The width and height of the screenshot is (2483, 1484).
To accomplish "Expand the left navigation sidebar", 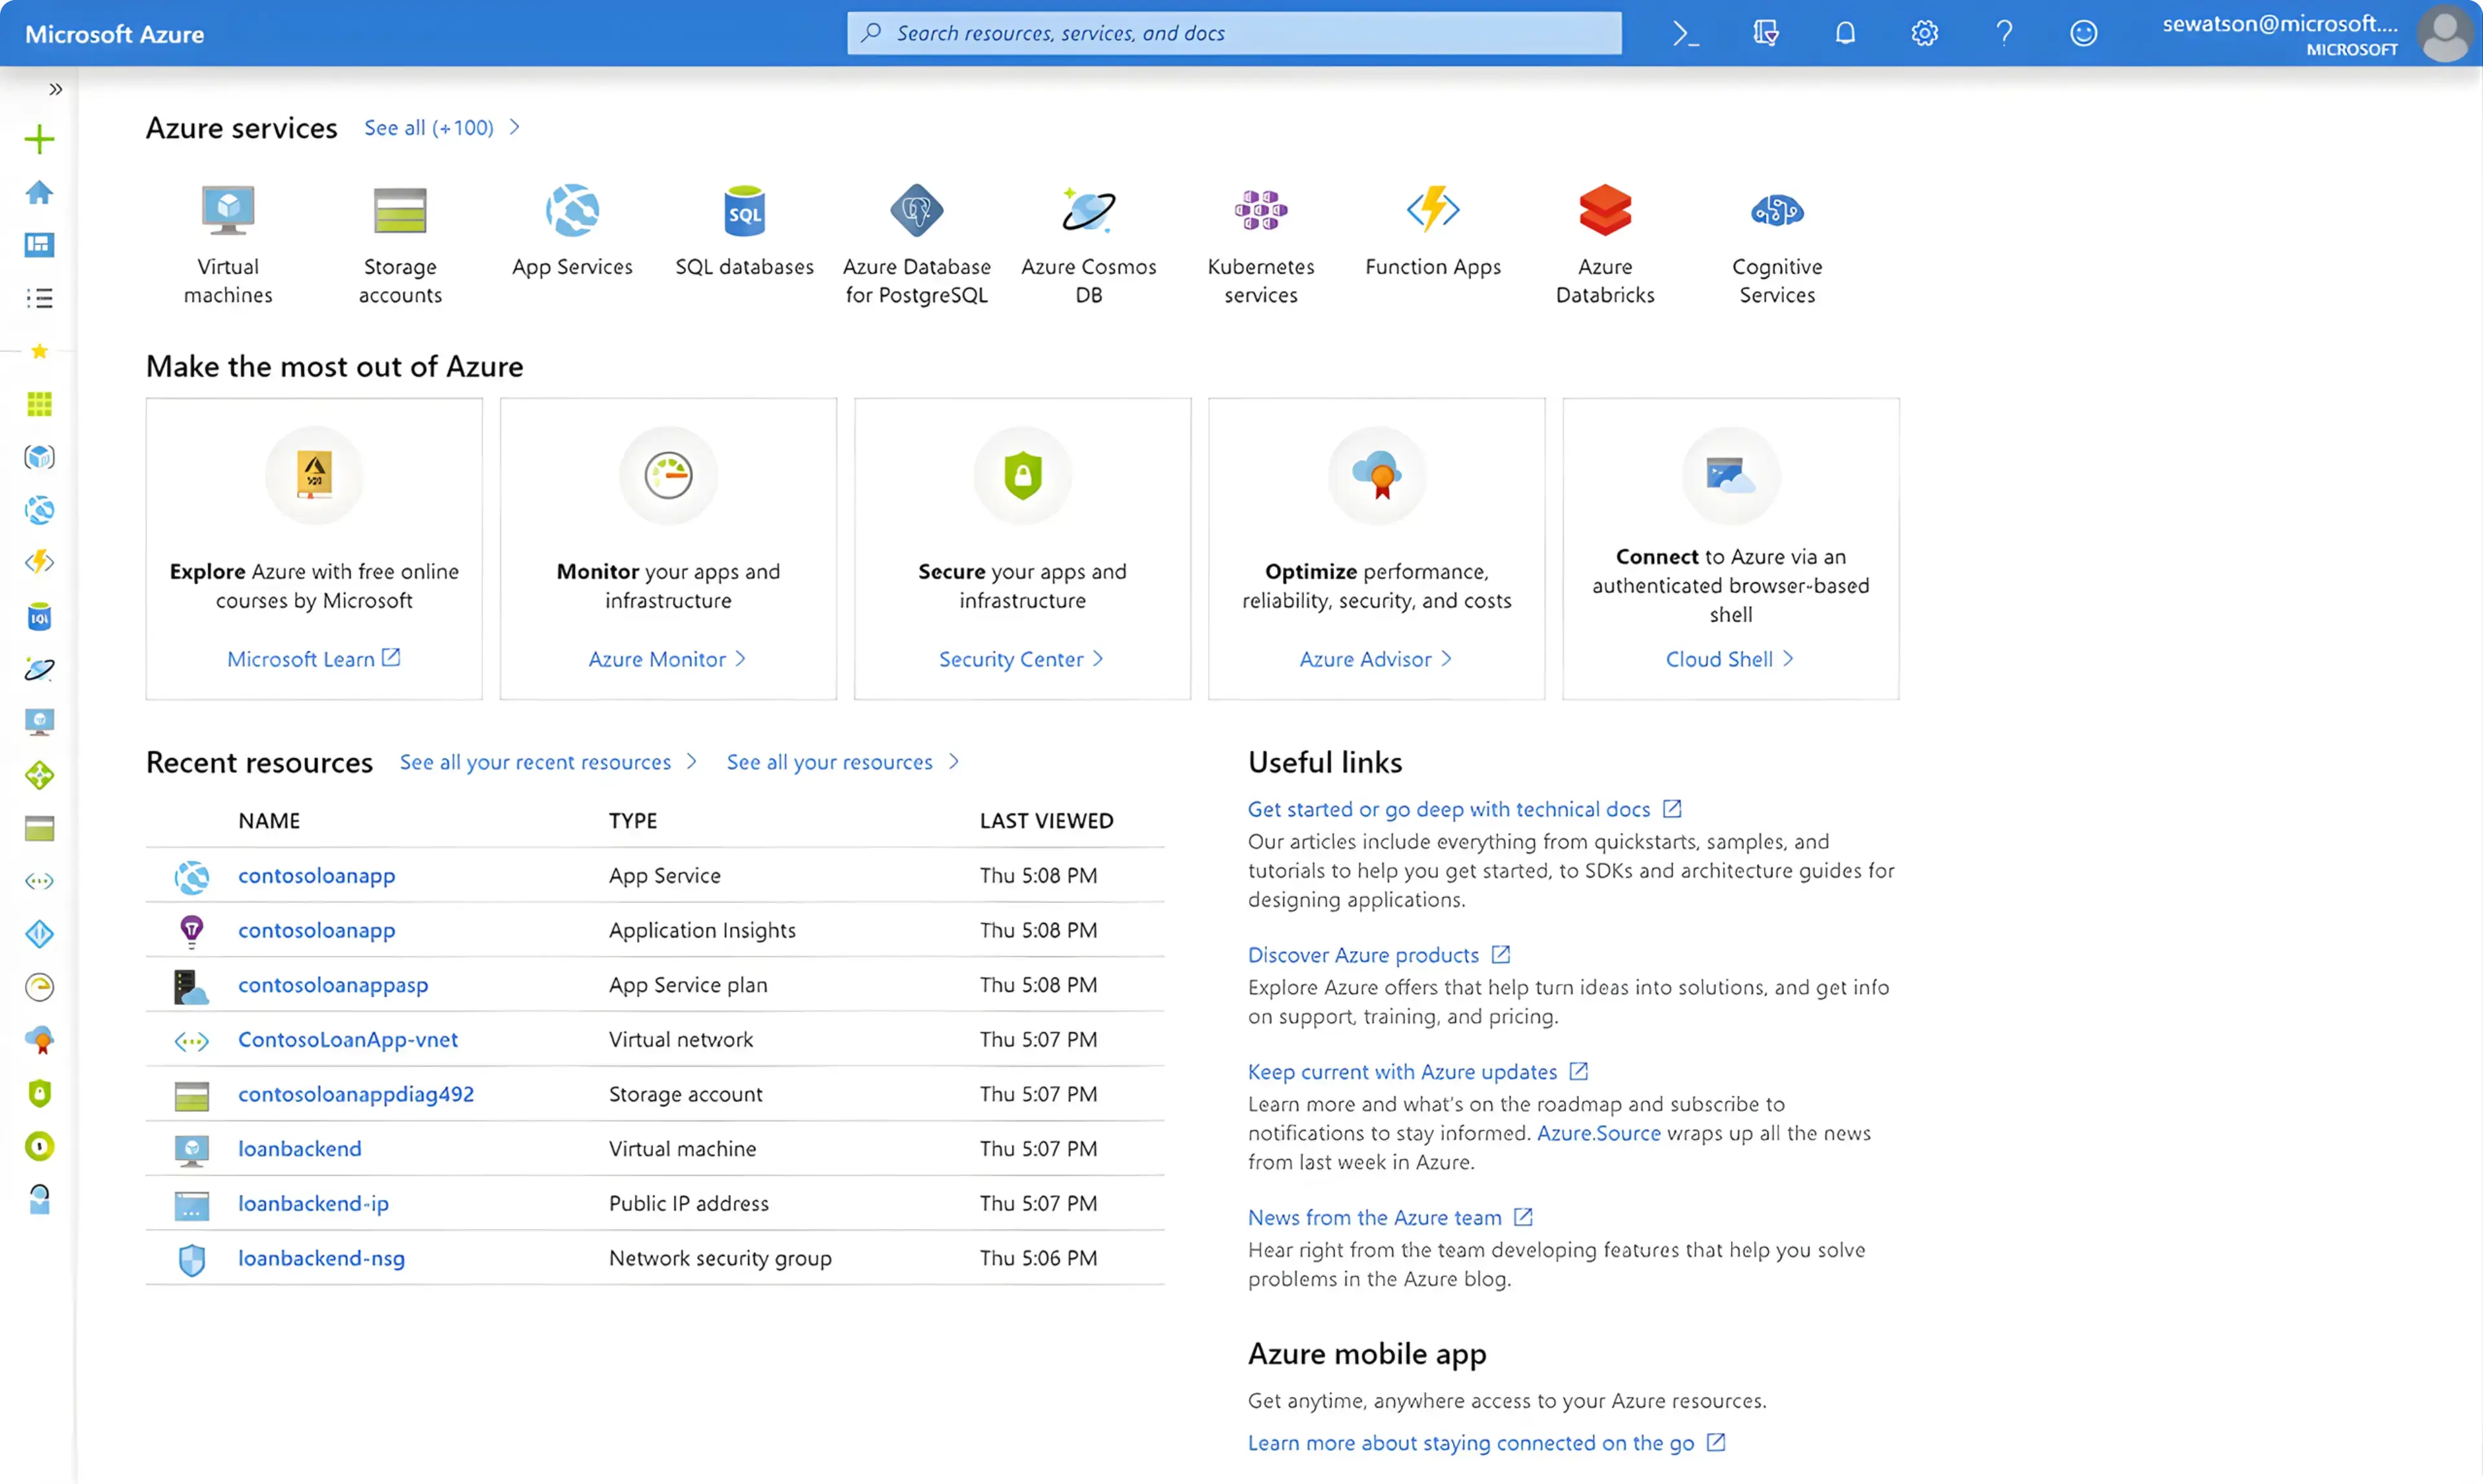I will click(x=55, y=88).
